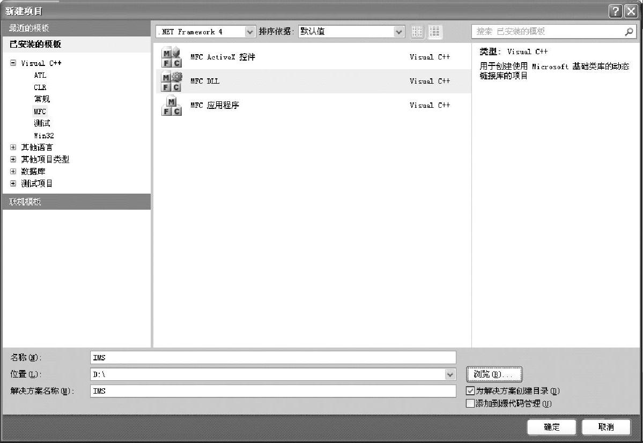Select the 'MFC DLL' row text
The width and height of the screenshot is (643, 443).
205,81
